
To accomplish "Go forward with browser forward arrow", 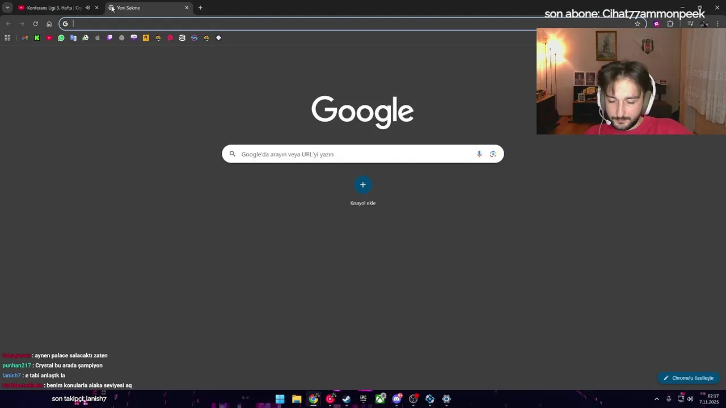I will click(22, 24).
